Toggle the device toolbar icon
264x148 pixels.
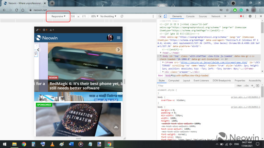(x=165, y=16)
